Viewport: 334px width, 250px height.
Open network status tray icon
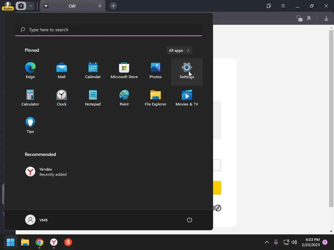(x=286, y=242)
